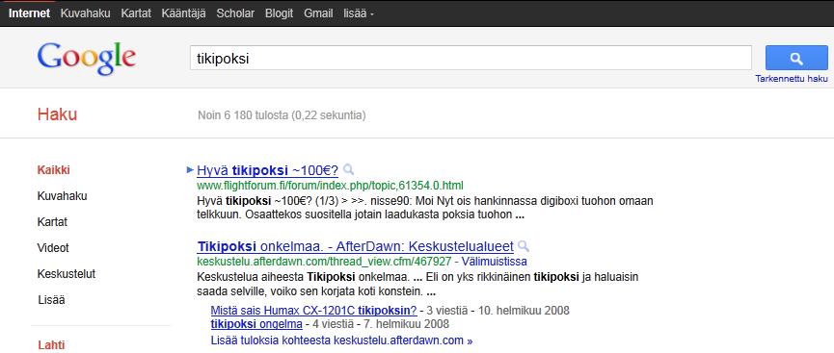Select 'Internet' in the top navigation bar
Screen dimensions: 834x353
click(29, 13)
